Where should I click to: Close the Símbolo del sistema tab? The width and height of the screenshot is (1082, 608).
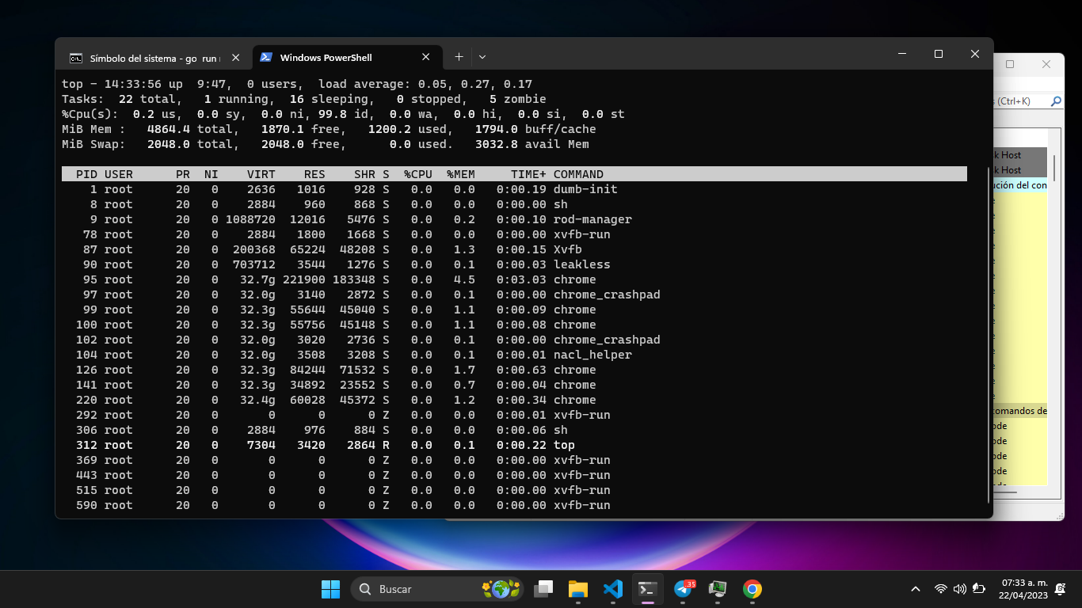(x=235, y=56)
